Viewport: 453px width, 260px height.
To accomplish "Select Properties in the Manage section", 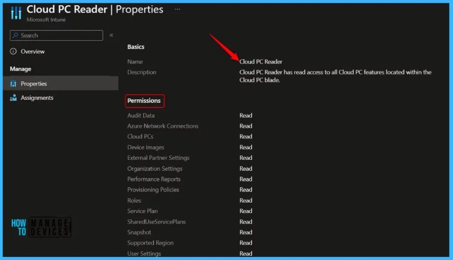I will [61, 83].
